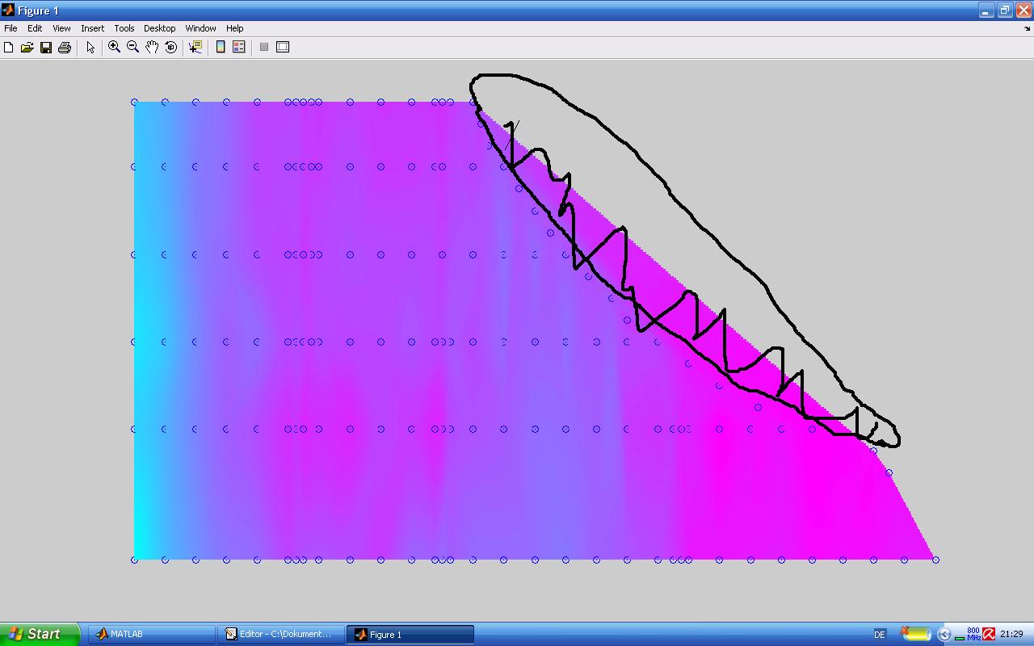
Task: Click the Hide Plot Tools icon
Action: [x=264, y=48]
